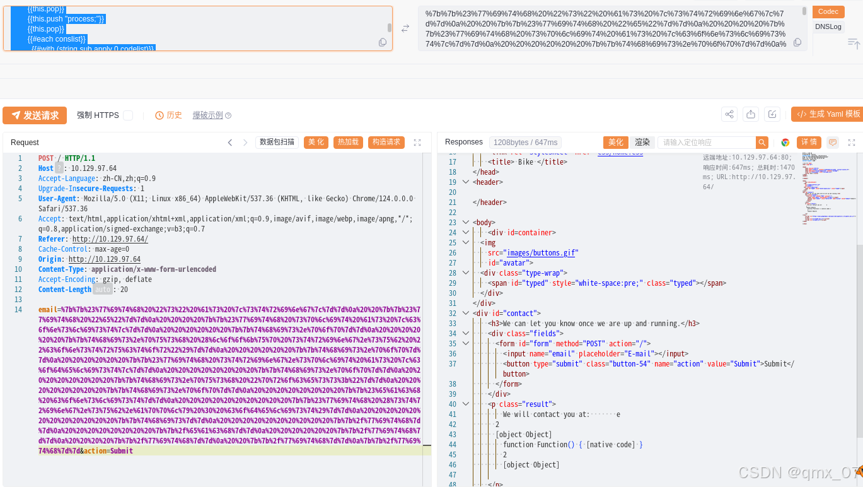The height and width of the screenshot is (487, 863).
Task: Click the orange 发送请求 send request button
Action: [35, 115]
